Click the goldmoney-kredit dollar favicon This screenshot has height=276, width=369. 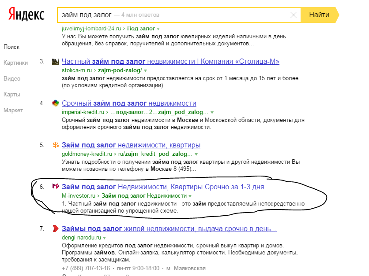[56, 145]
